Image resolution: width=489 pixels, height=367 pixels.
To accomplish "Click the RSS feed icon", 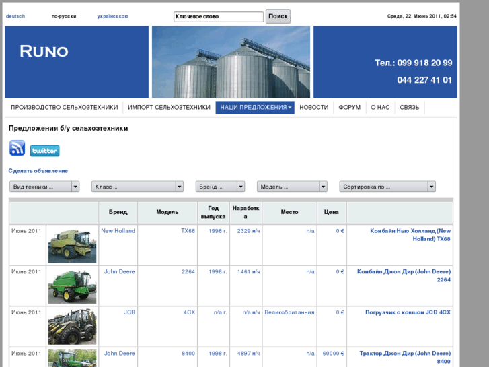I will point(17,148).
